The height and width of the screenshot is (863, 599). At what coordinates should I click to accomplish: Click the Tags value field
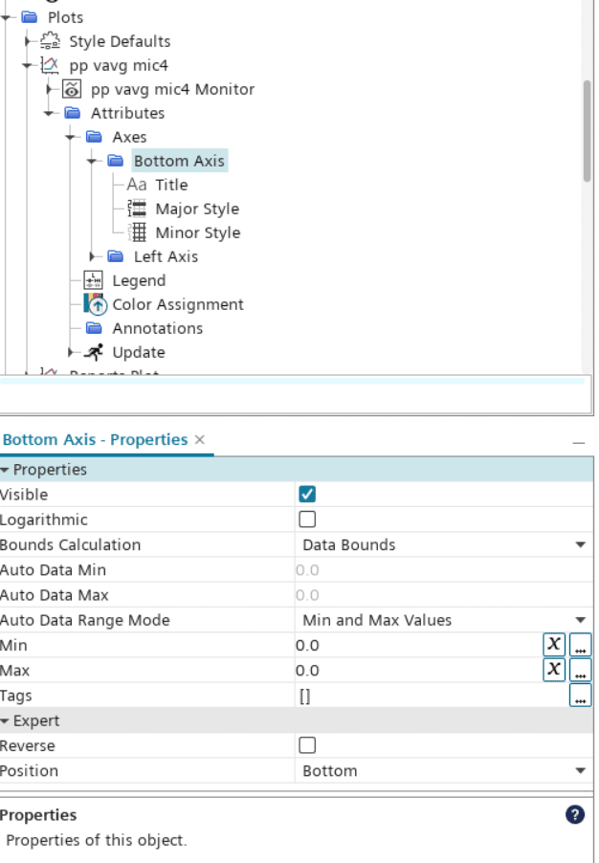pos(432,696)
